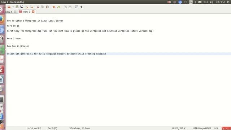Switch to the new 1 tab
Image resolution: width=231 pixels, height=130 pixels.
[9, 12]
